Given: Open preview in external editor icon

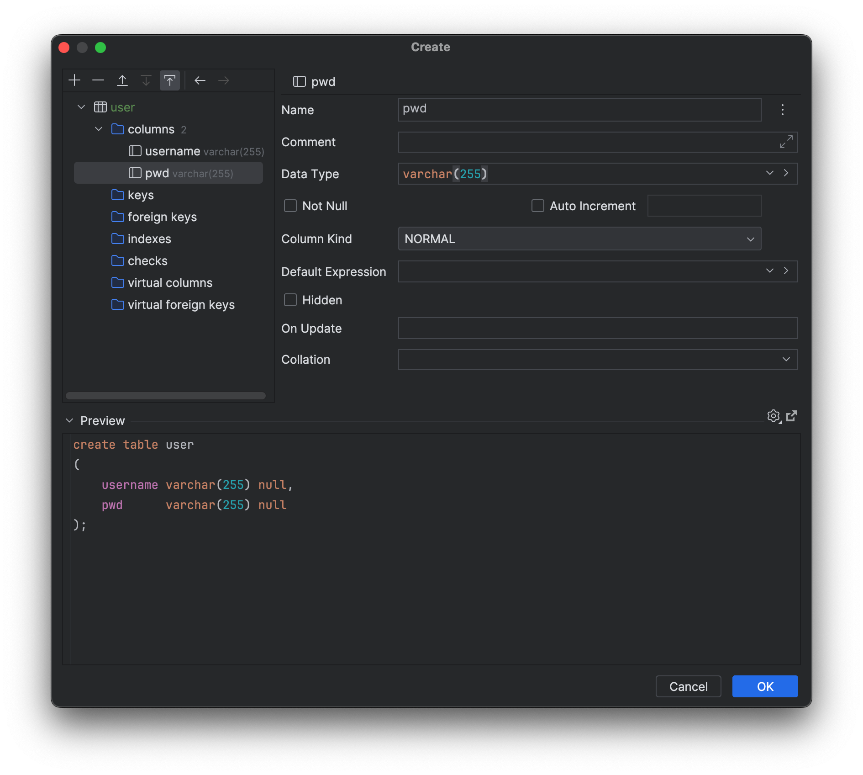Looking at the screenshot, I should [x=792, y=416].
